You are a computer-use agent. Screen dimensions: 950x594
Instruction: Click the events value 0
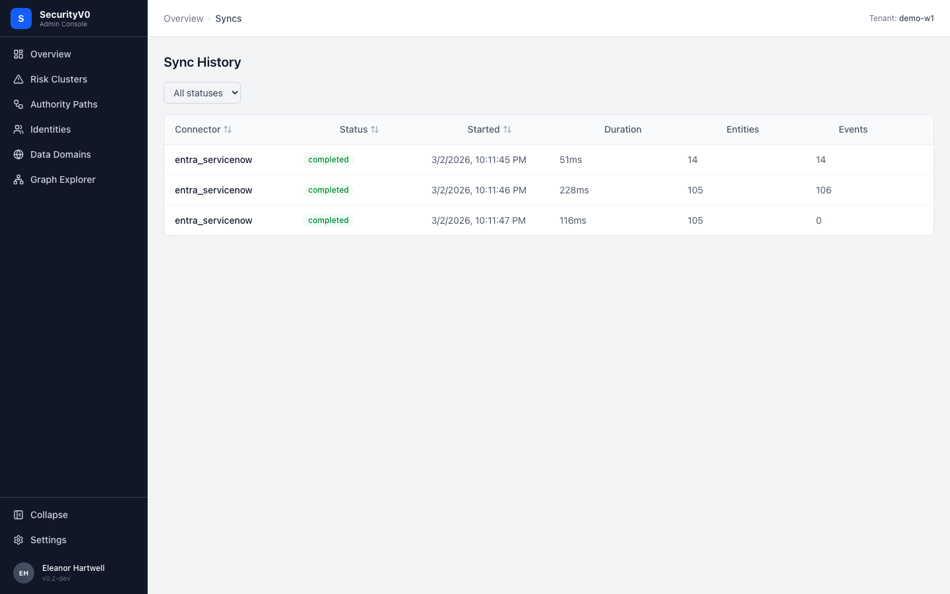[x=819, y=220]
